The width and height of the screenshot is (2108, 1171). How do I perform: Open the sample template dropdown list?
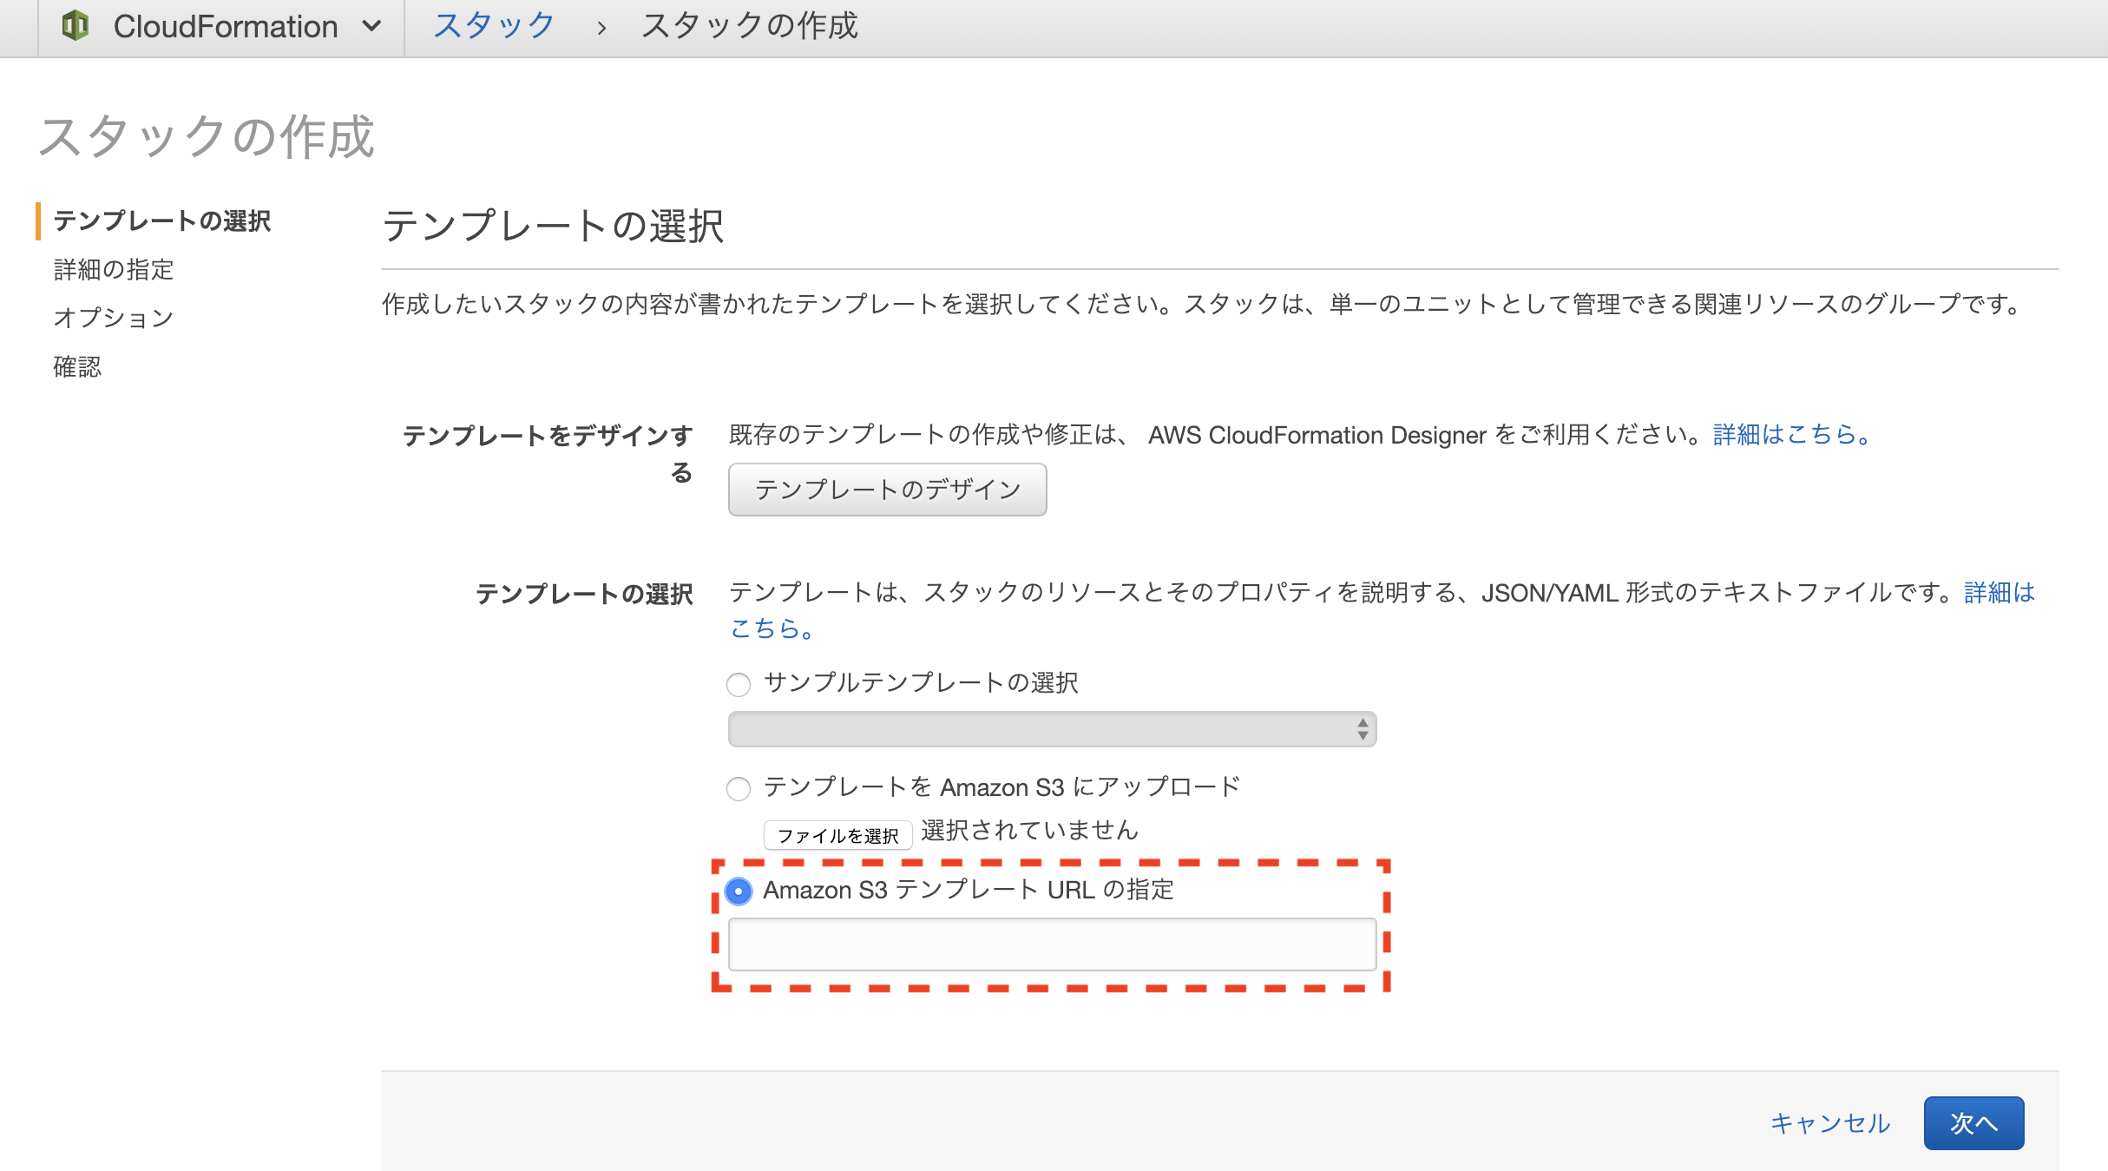coord(1041,729)
